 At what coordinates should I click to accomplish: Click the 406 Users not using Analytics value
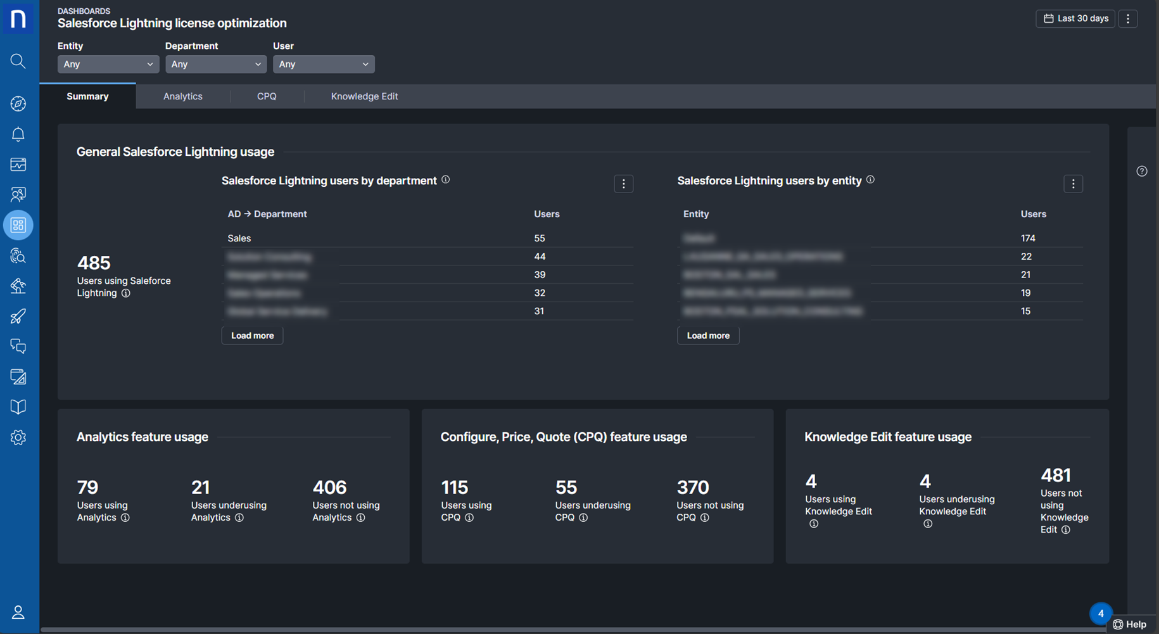pos(329,487)
